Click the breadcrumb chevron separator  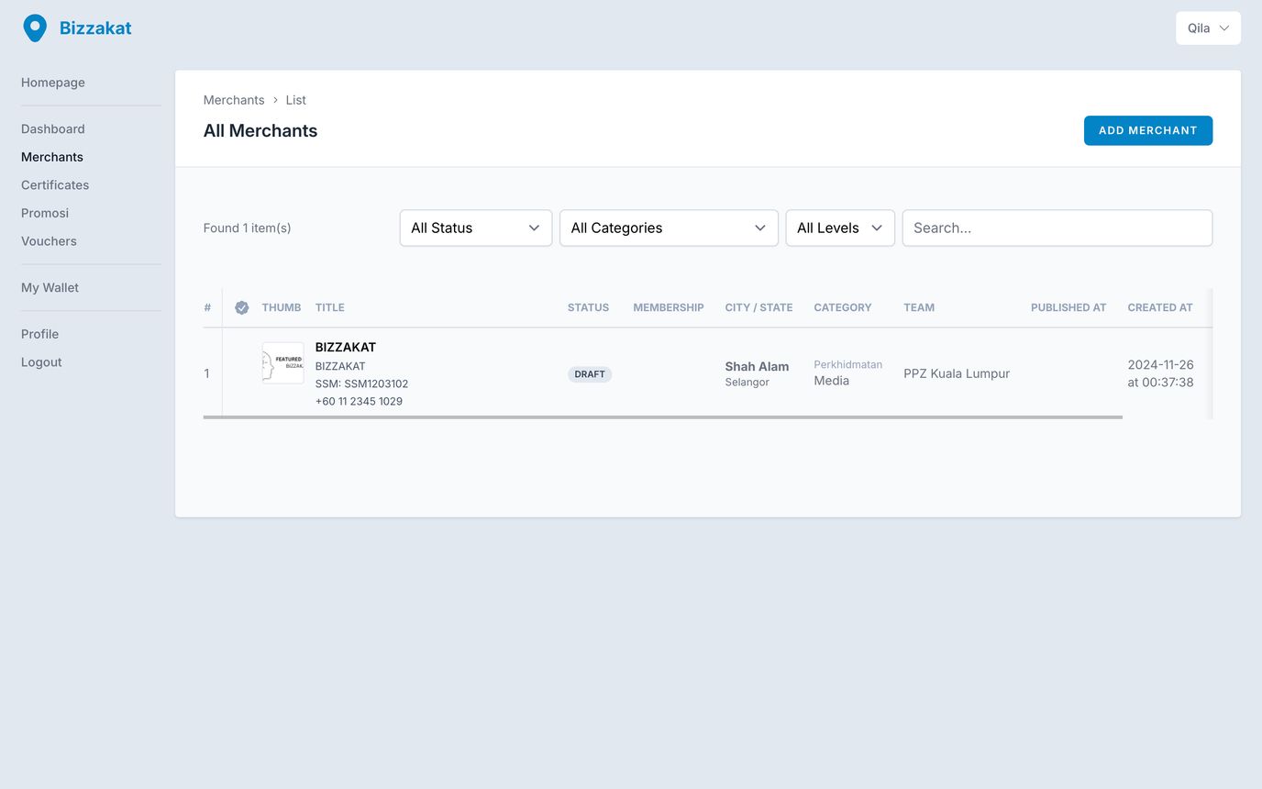coord(275,100)
